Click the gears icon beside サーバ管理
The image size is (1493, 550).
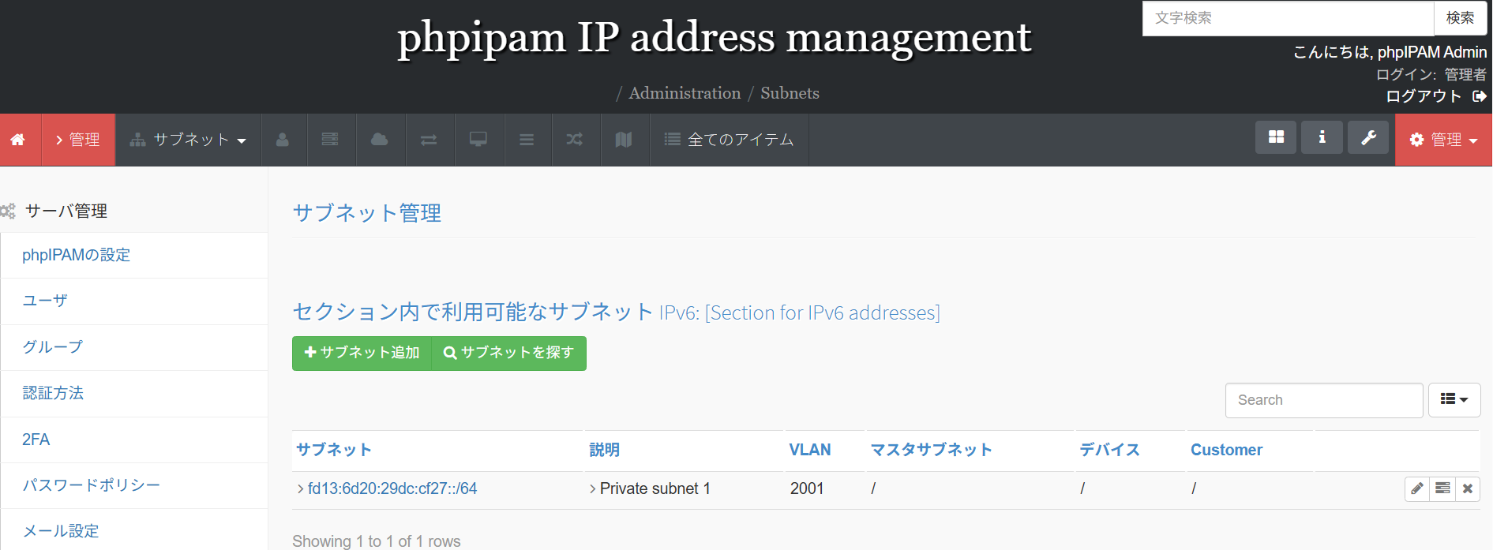coord(8,211)
